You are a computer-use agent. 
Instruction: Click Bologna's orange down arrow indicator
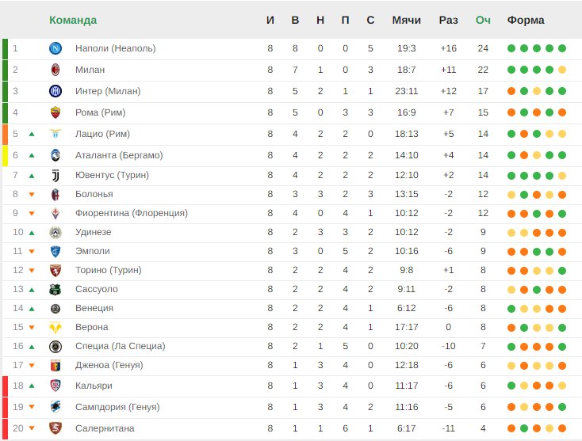point(32,195)
